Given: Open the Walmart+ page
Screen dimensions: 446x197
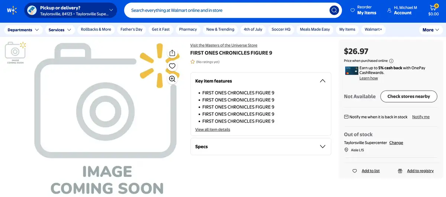Looking at the screenshot, I should point(373,29).
